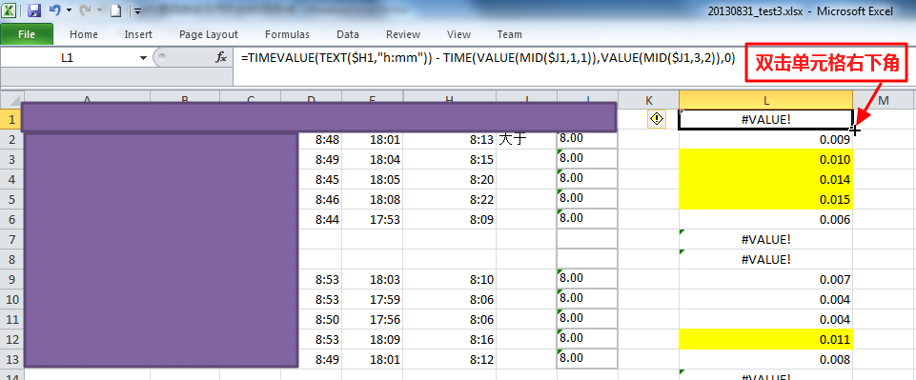Open the Undo history dropdown arrow
Image resolution: width=916 pixels, height=380 pixels.
tap(69, 10)
